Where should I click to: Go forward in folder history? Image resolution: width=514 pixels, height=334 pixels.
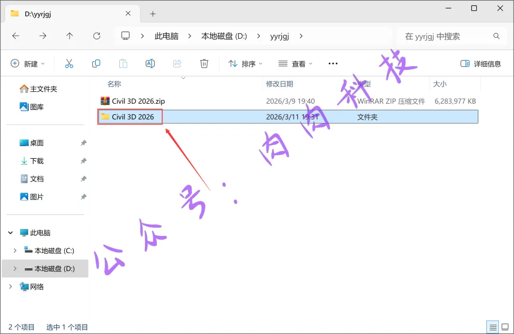(x=43, y=36)
